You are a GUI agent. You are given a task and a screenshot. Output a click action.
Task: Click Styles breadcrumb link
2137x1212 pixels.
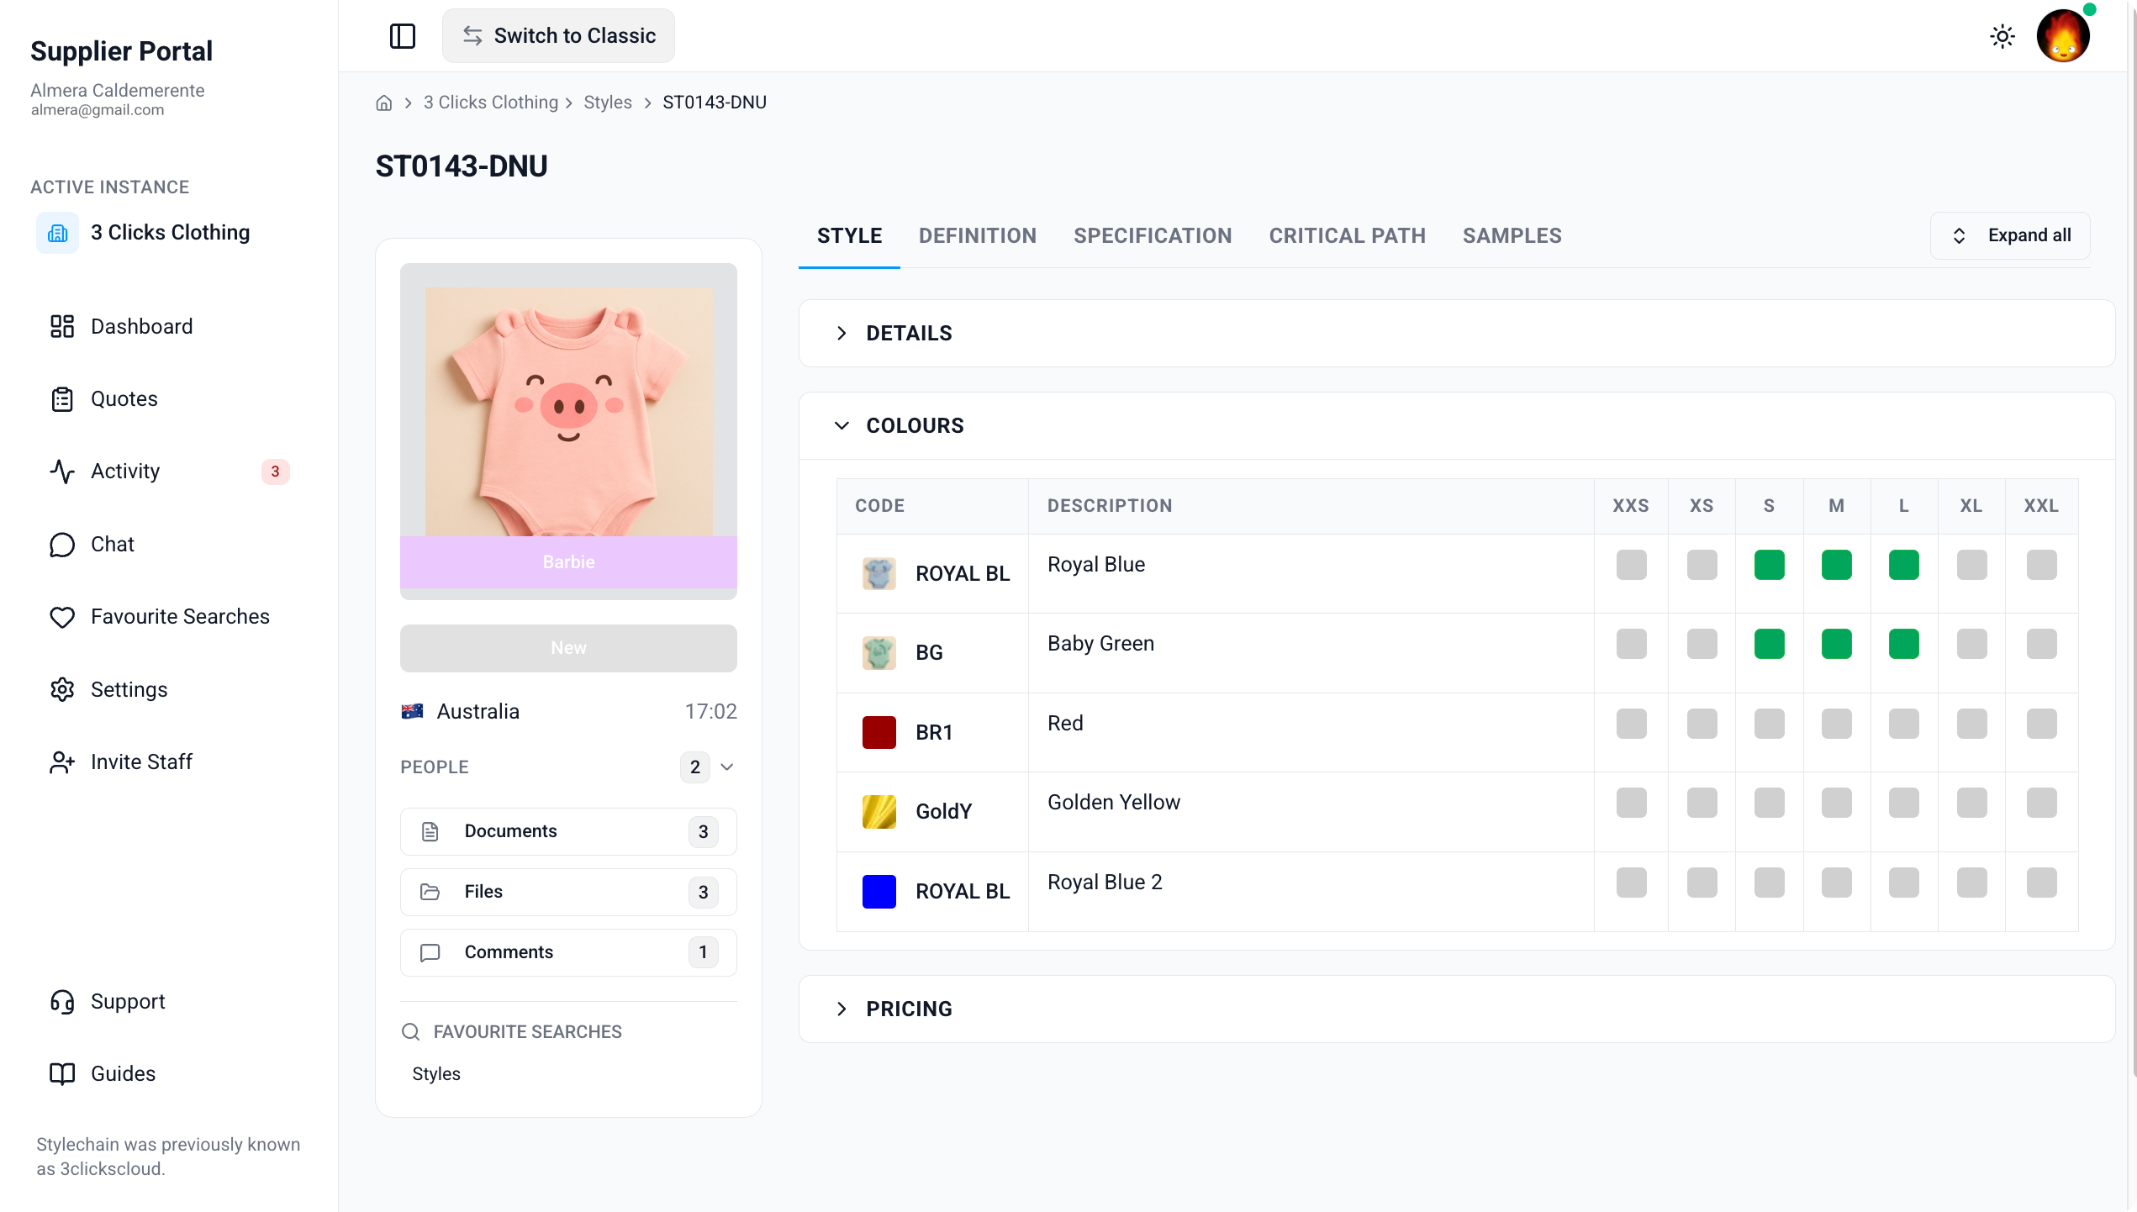click(x=607, y=103)
